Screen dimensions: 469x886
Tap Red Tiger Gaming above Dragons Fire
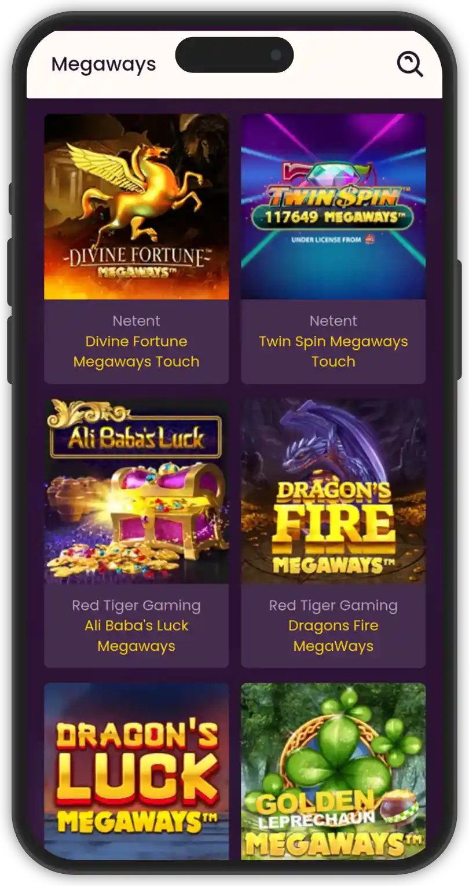coord(334,606)
